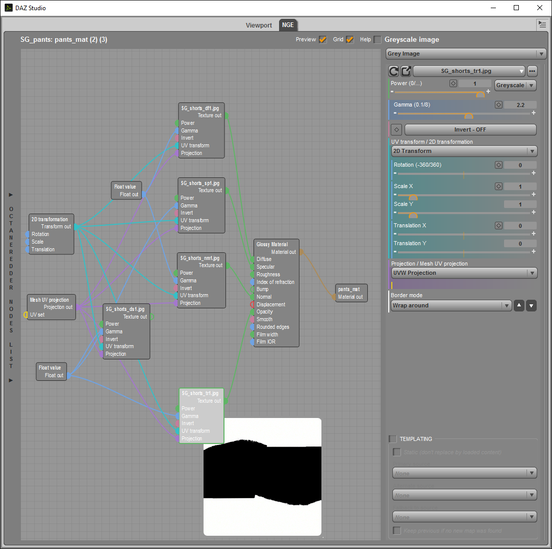The height and width of the screenshot is (549, 552).
Task: Adjust the Gamma slider handle
Action: 468,115
